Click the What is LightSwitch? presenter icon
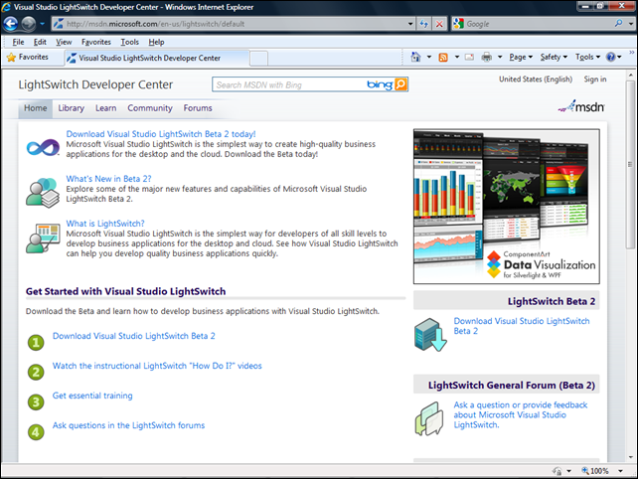The height and width of the screenshot is (479, 638). tap(43, 239)
